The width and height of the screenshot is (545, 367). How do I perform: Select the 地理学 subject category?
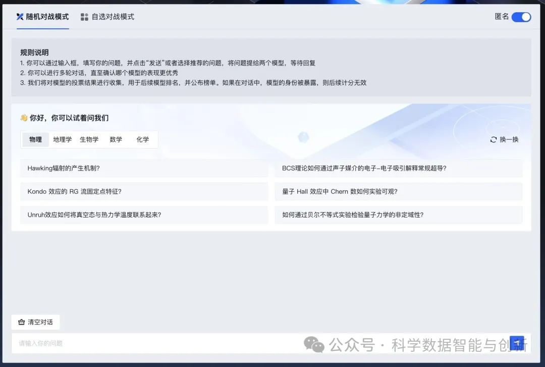point(63,140)
